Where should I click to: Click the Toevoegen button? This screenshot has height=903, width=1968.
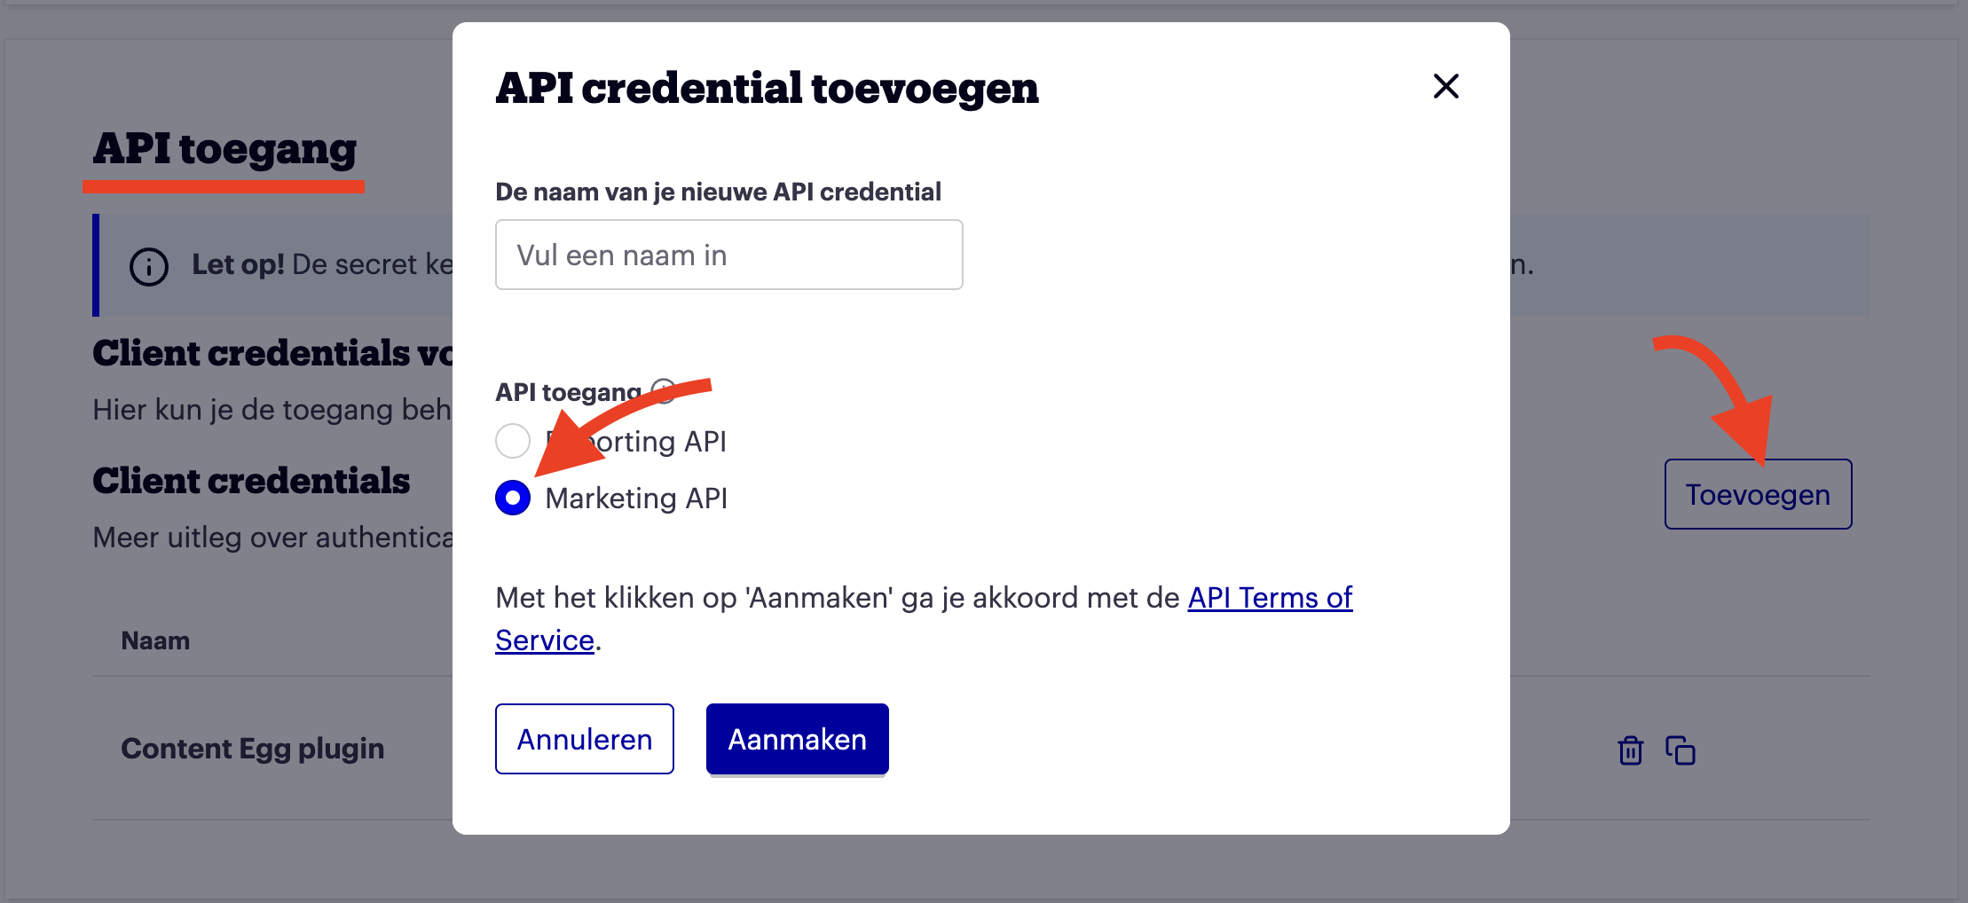point(1757,494)
